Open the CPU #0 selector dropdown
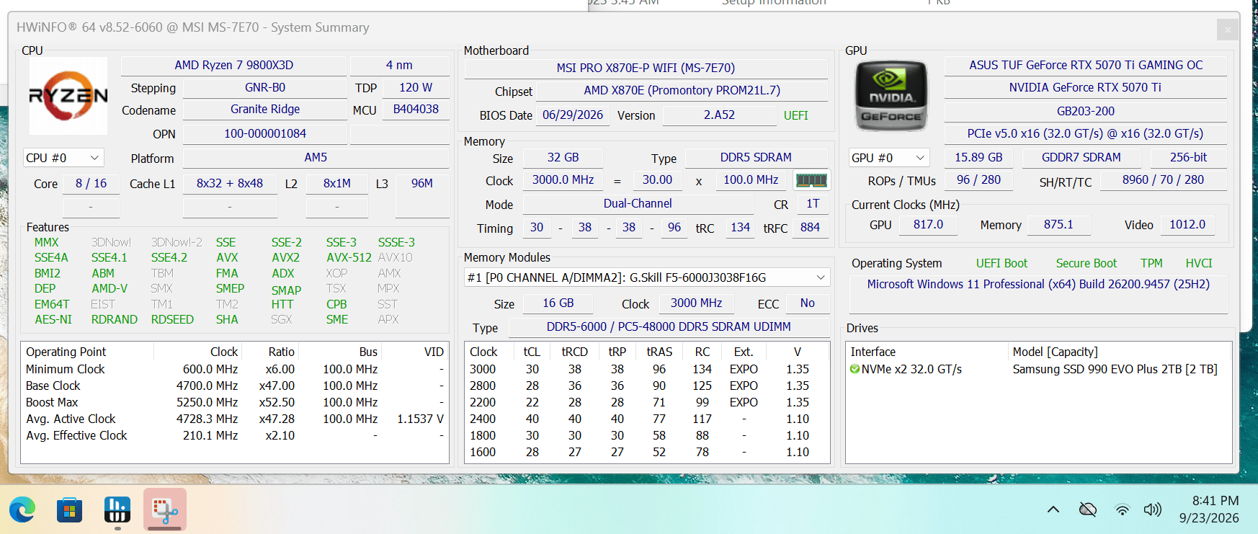The height and width of the screenshot is (534, 1258). tap(63, 158)
